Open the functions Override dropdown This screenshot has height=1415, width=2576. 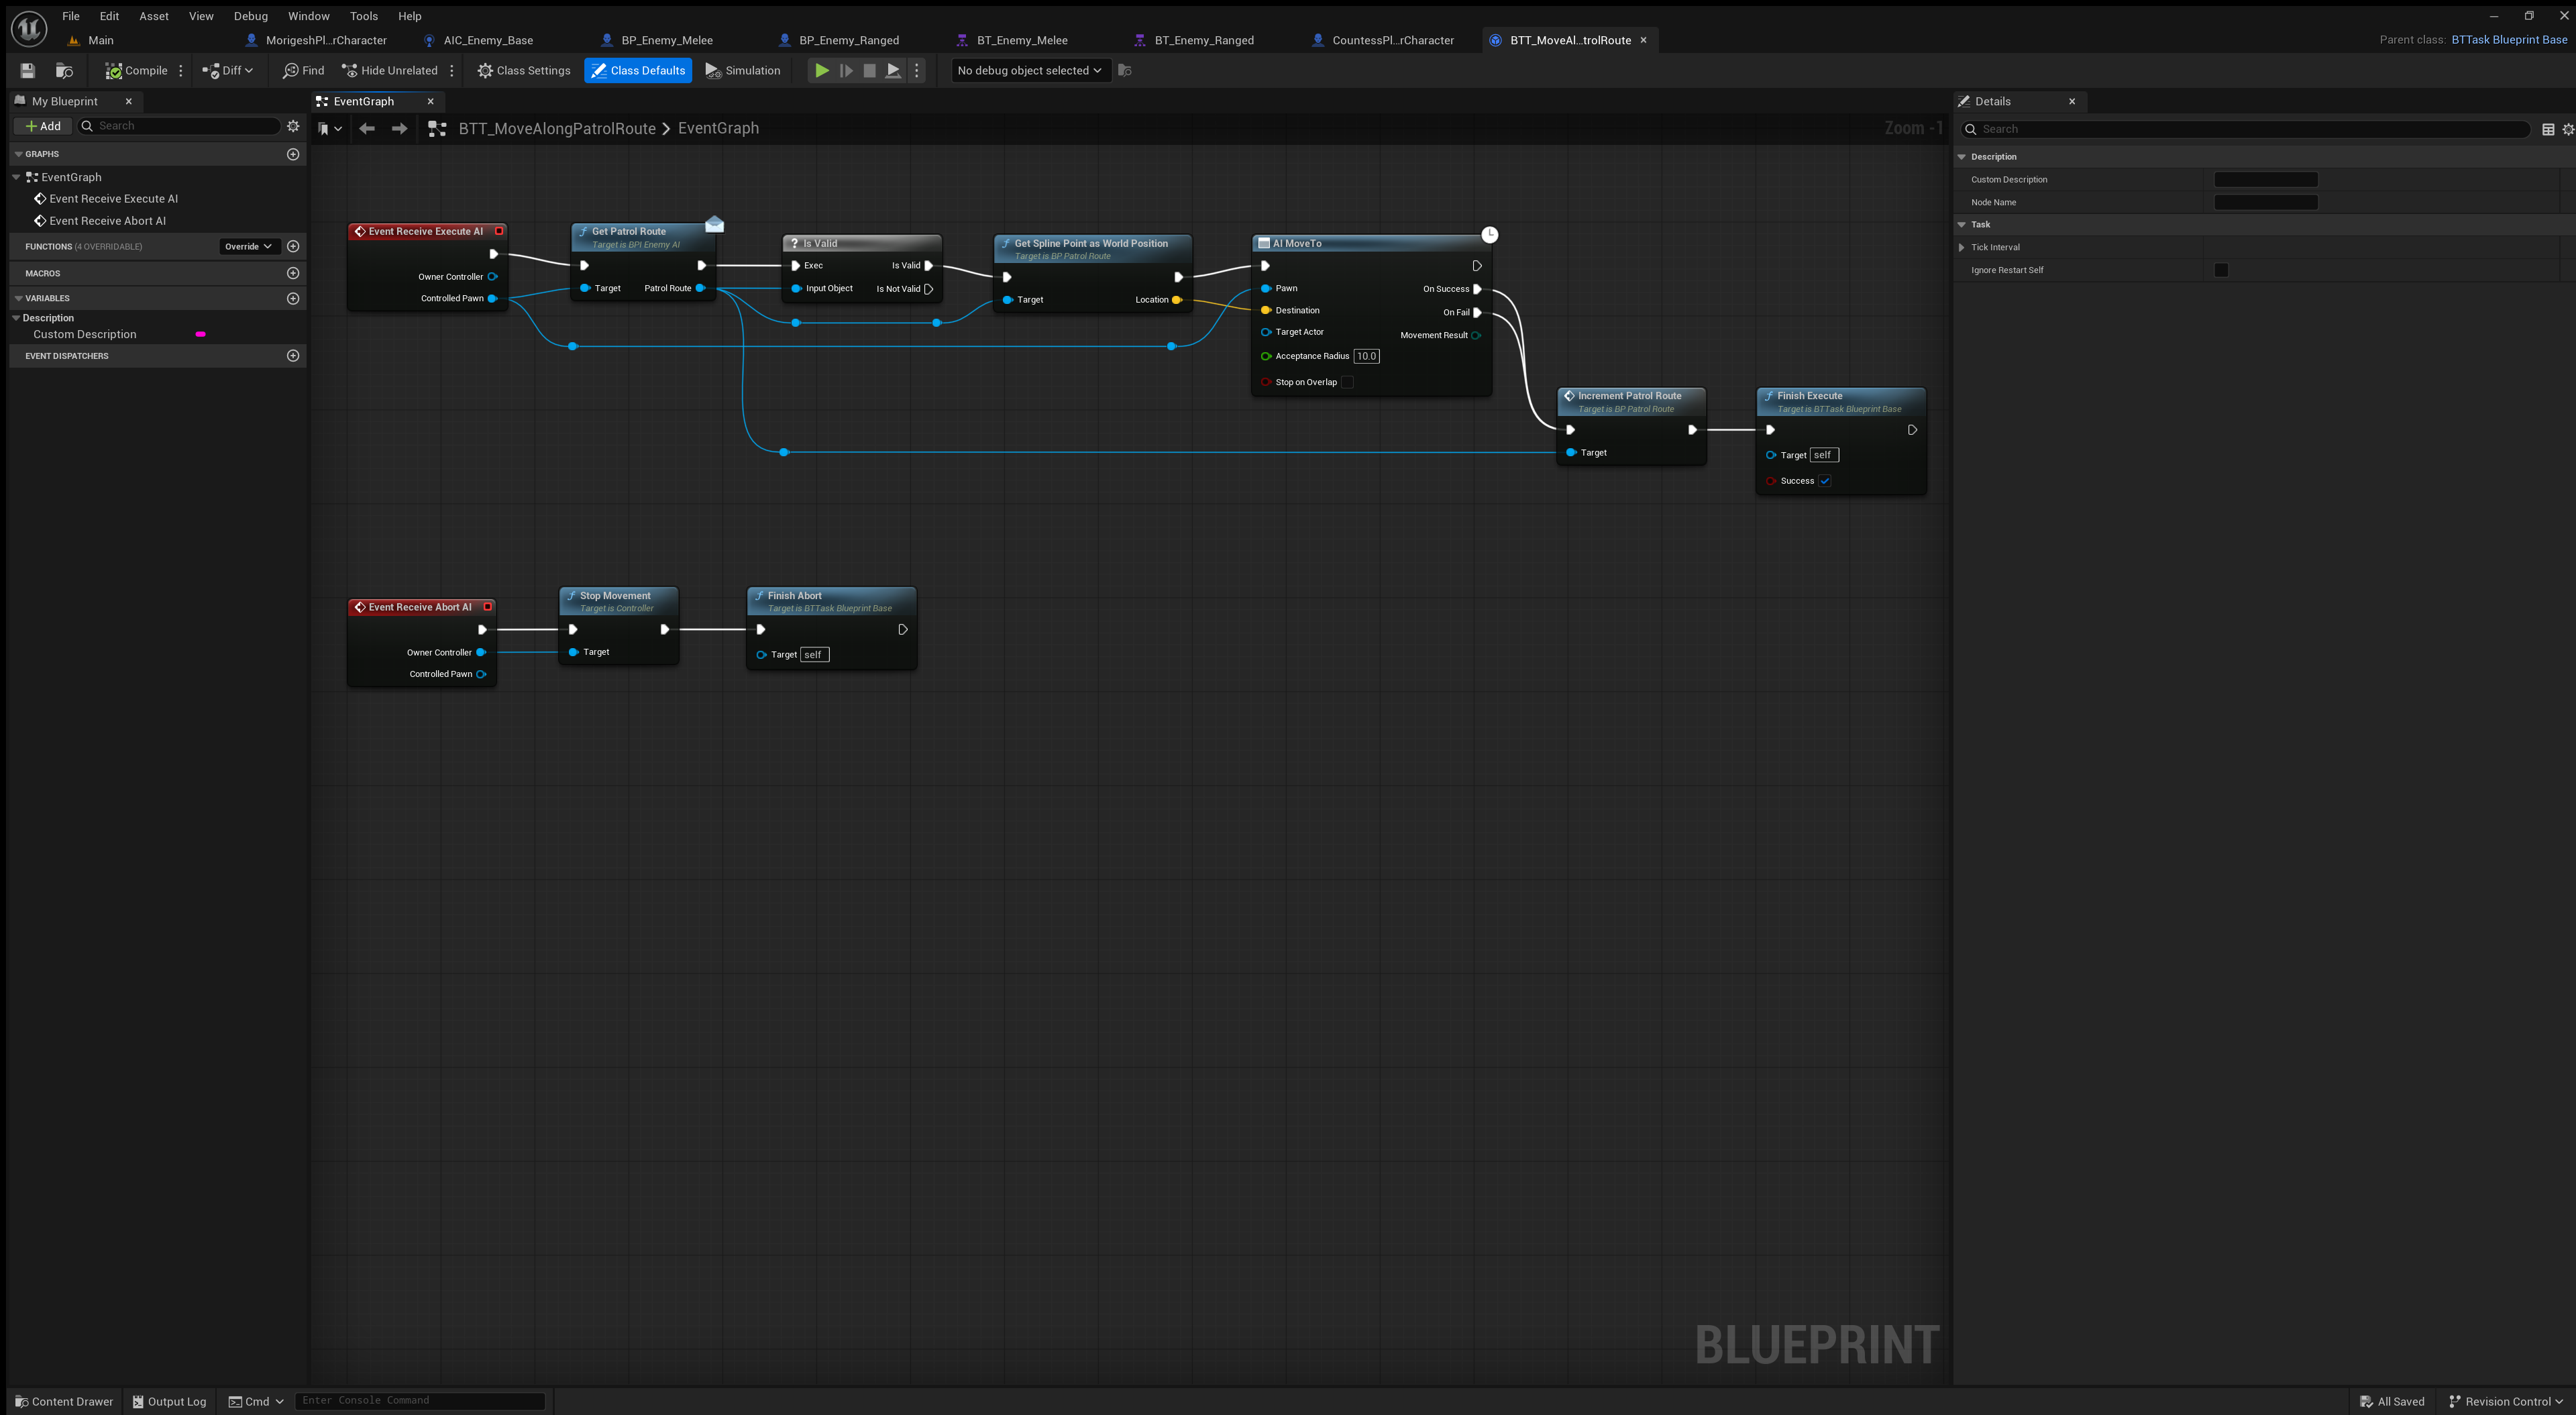click(248, 246)
